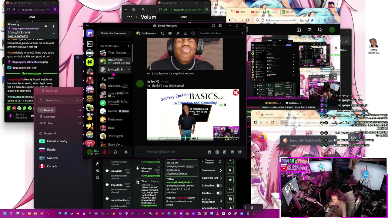Open headphone output options dropdown arrow
The height and width of the screenshot is (218, 388).
tap(120, 152)
